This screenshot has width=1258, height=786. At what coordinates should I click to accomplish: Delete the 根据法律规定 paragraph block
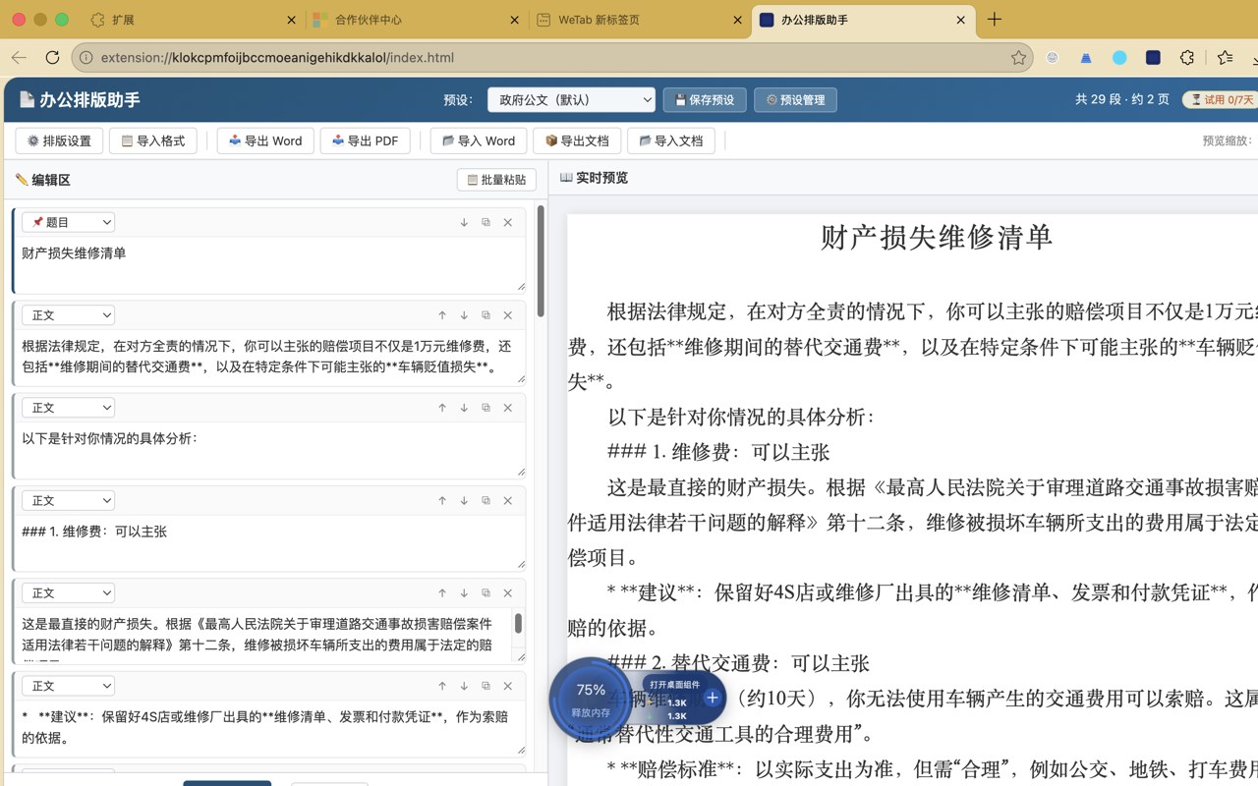click(508, 315)
